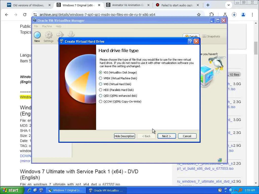Cancel the Create Virtual Hard Drive wizard
The width and height of the screenshot is (259, 194).
point(187,136)
